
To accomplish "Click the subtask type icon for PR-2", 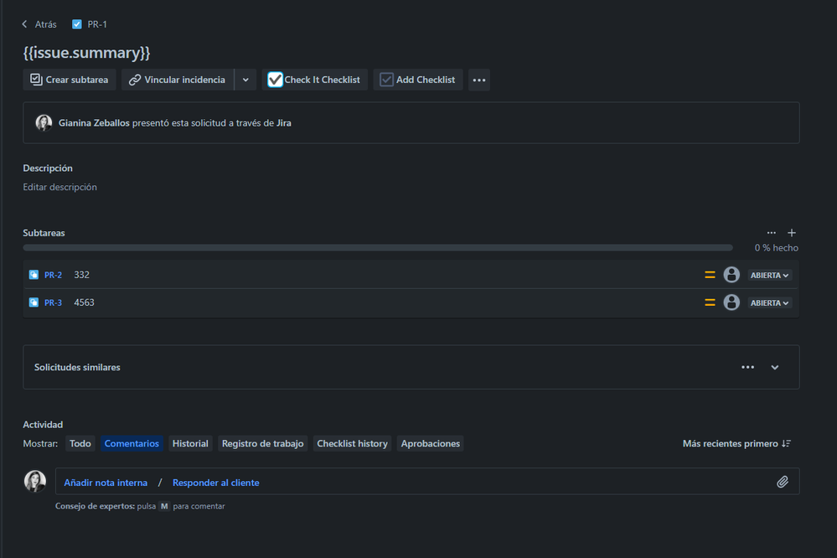I will coord(34,275).
